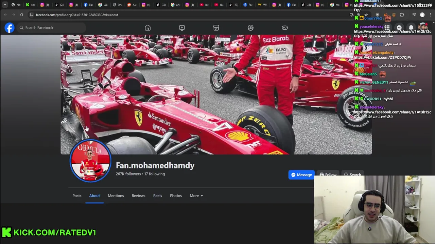Open the browser extensions puzzle icon
The height and width of the screenshot is (244, 435).
click(402, 15)
